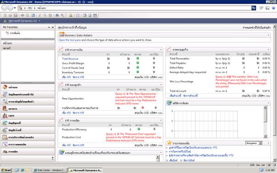
Task: Click the Save floppy-disk toolbar icon
Action: pyautogui.click(x=15, y=16)
